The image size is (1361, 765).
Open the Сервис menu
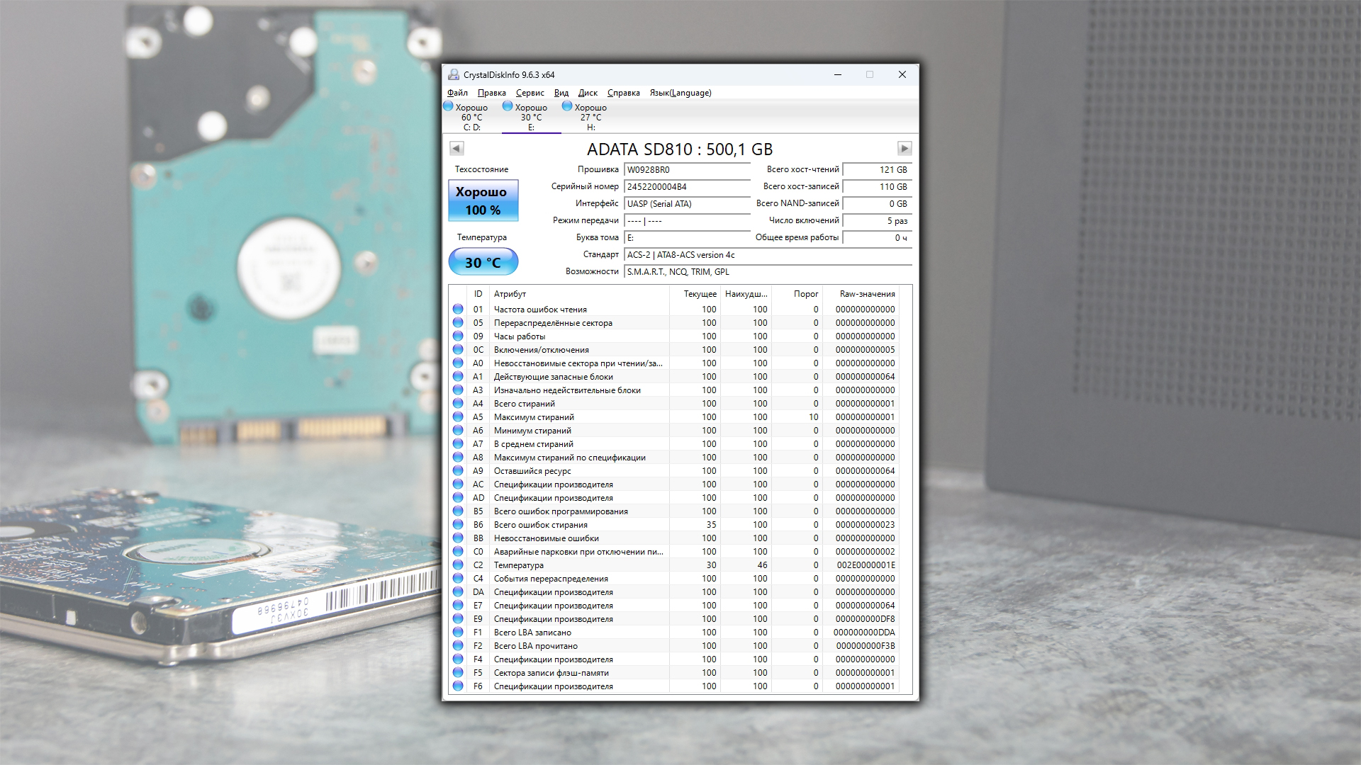pos(530,93)
